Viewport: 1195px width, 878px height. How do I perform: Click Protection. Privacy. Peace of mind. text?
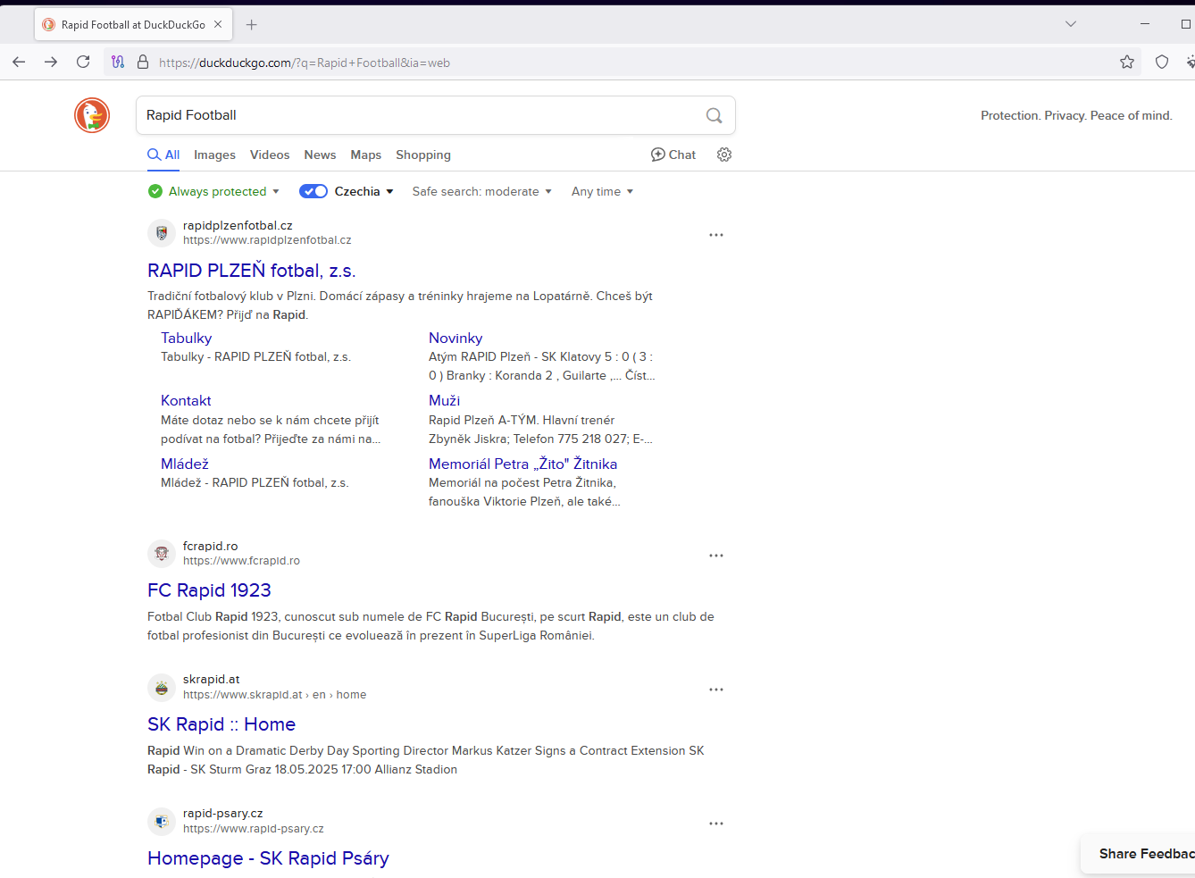(1076, 115)
